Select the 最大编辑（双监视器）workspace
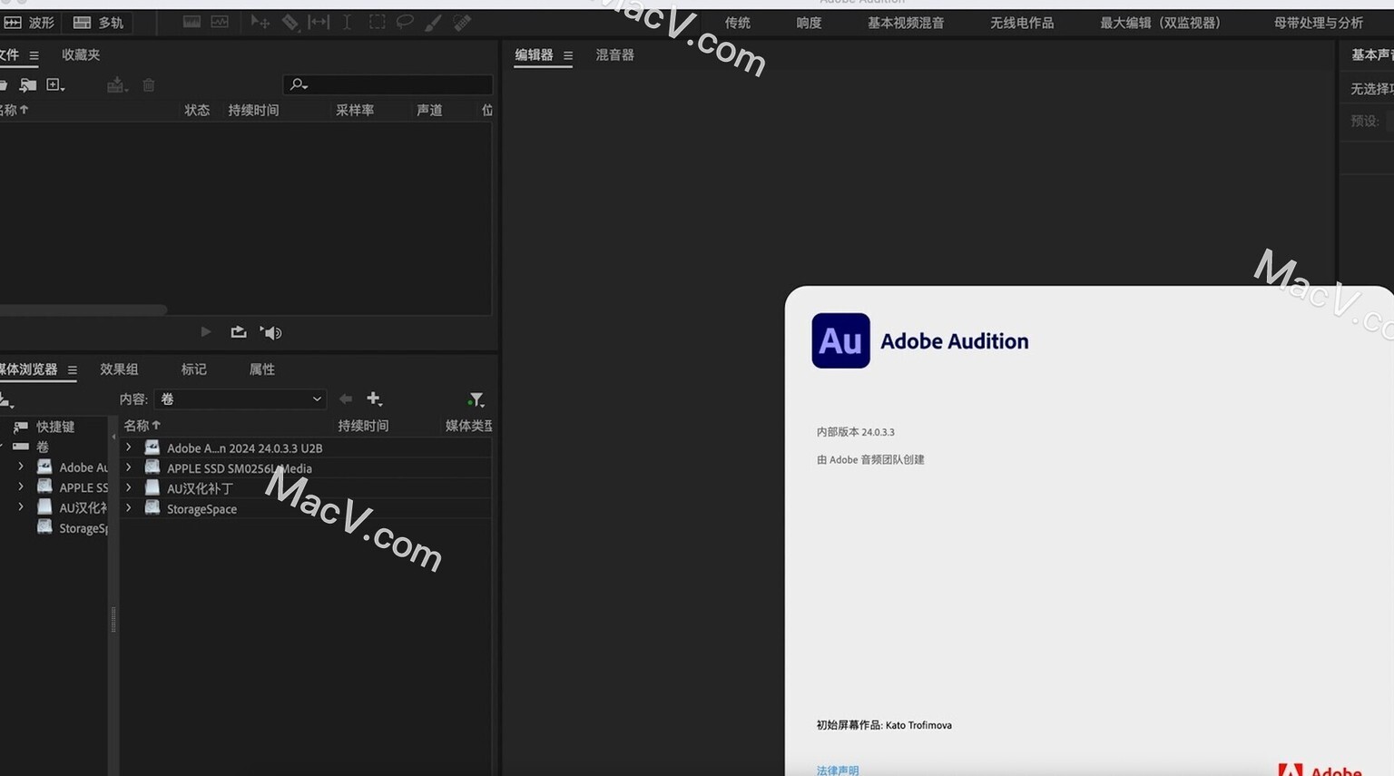The width and height of the screenshot is (1394, 776). point(1161,23)
